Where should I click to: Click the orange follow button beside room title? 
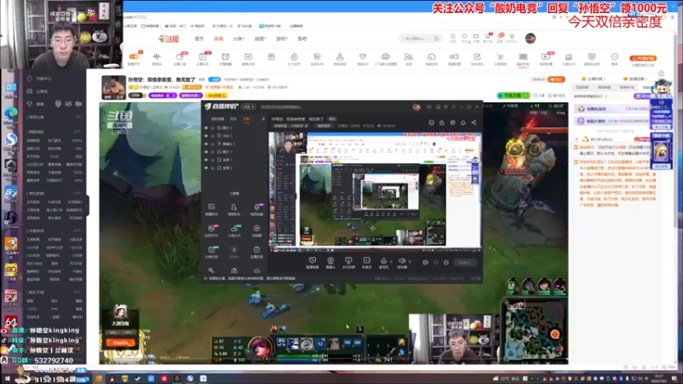[x=557, y=79]
